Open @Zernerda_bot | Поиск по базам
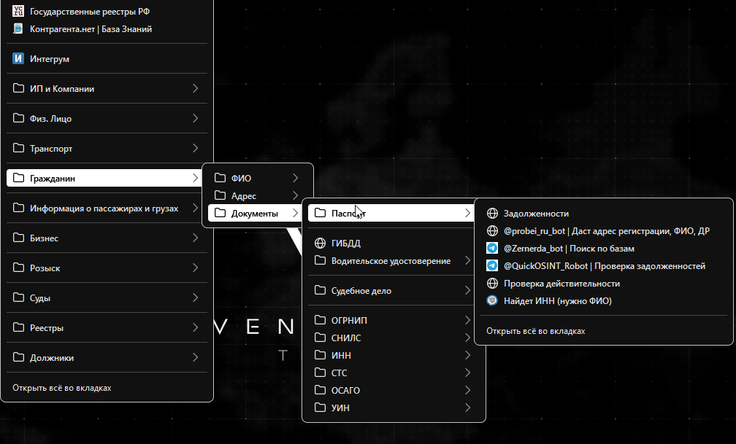Viewport: 736px width, 444px height. 569,249
